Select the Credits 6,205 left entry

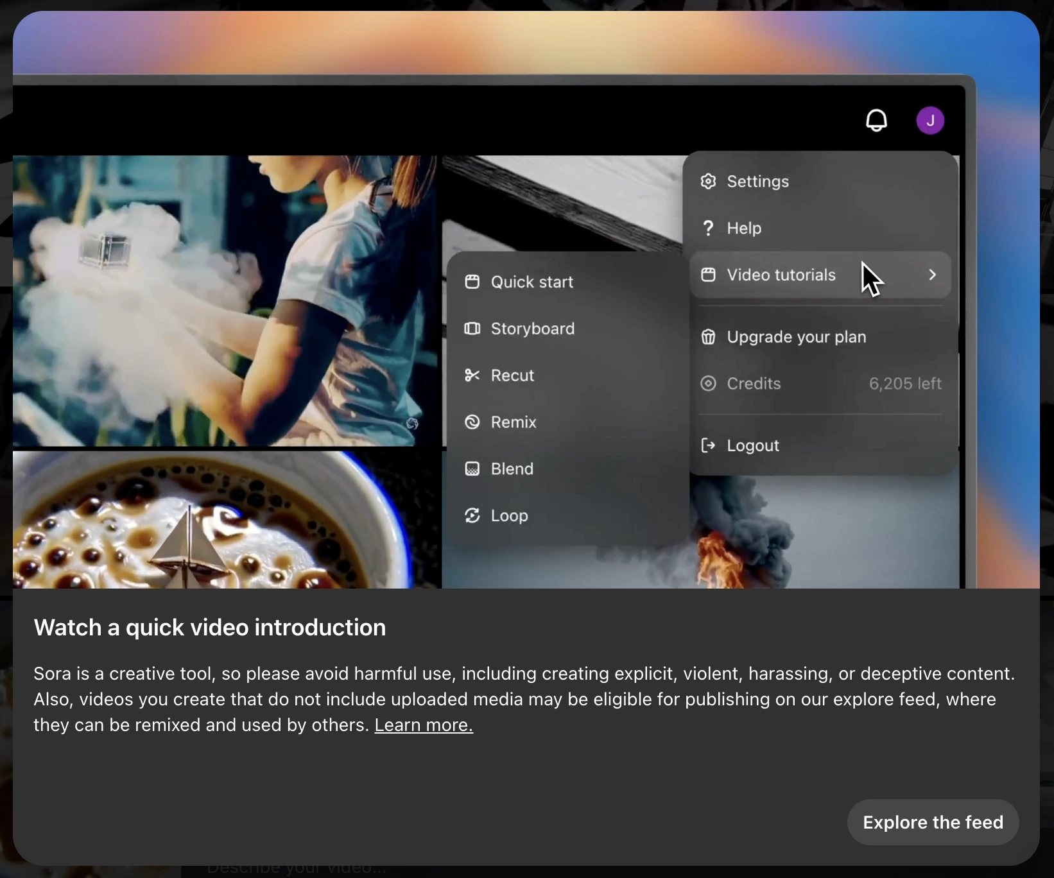tap(820, 384)
